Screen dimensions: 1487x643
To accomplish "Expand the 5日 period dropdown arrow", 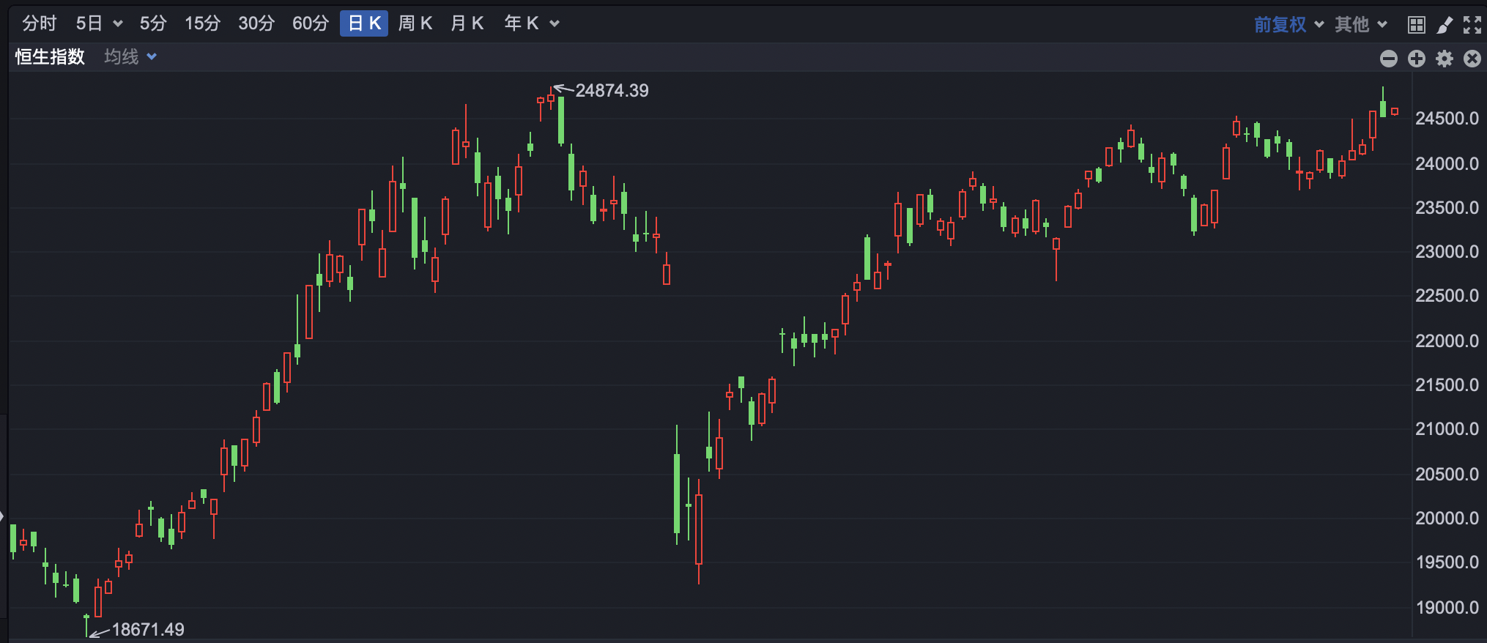I will tap(118, 24).
